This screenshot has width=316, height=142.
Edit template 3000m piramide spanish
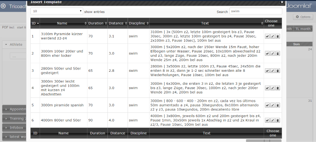(273, 105)
